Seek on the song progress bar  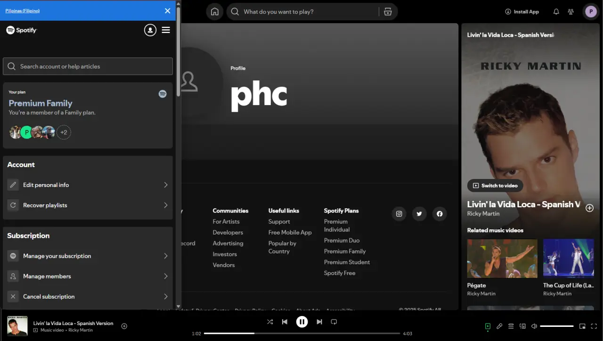tap(302, 333)
